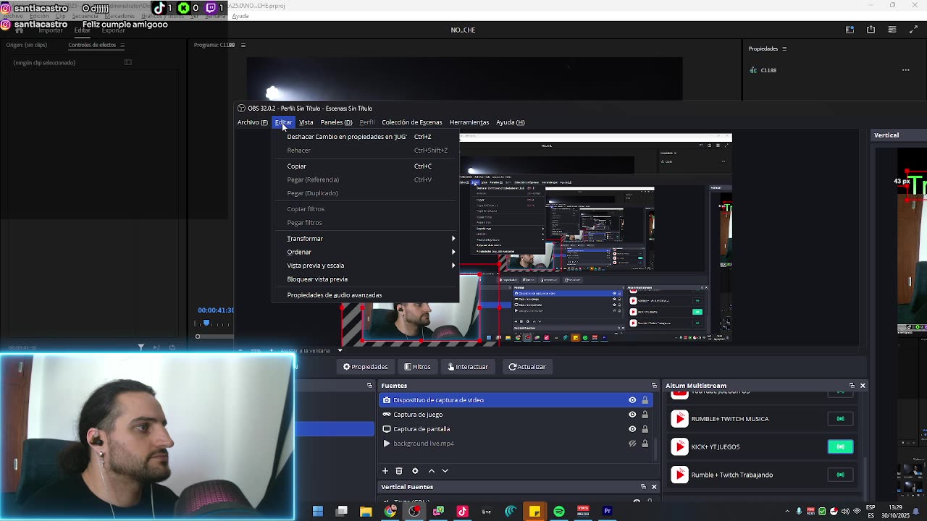Viewport: 927px width, 521px height.
Task: Open the Archivo menu in OBS
Action: pos(252,122)
